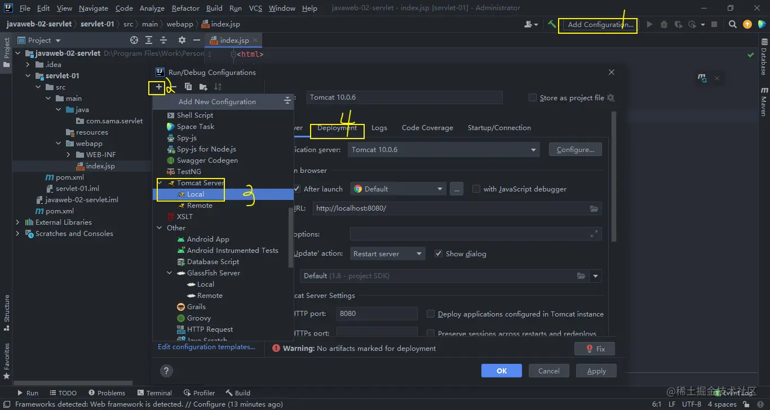Click the Copy Configuration icon in dialog

188,87
